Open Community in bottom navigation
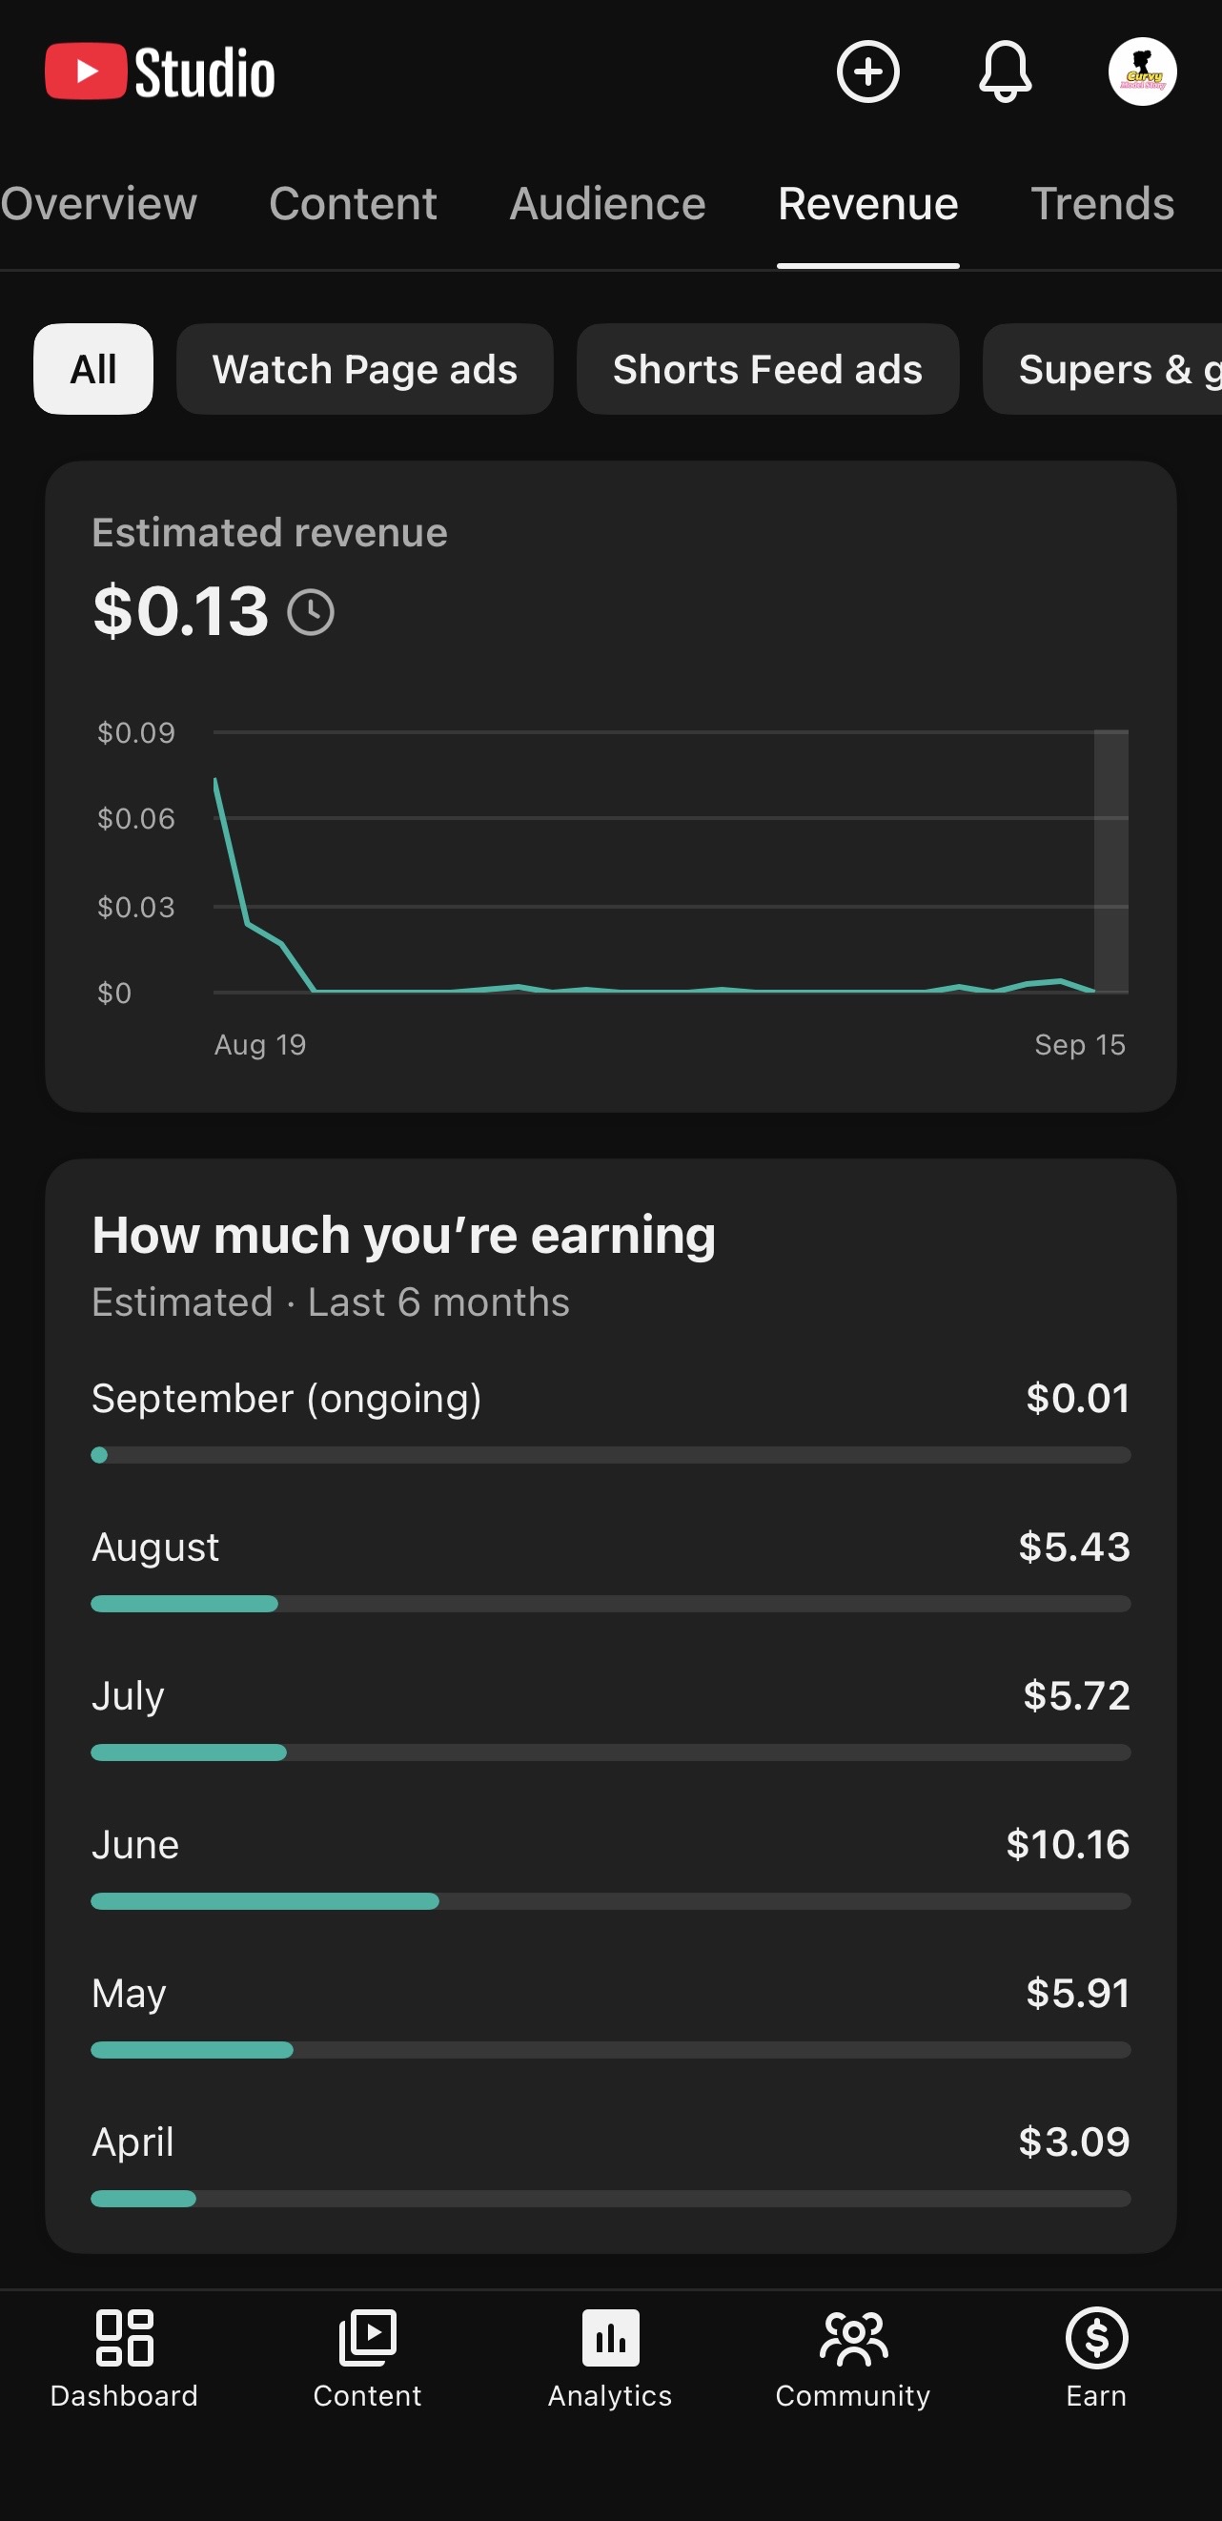Image resolution: width=1222 pixels, height=2521 pixels. 853,2359
